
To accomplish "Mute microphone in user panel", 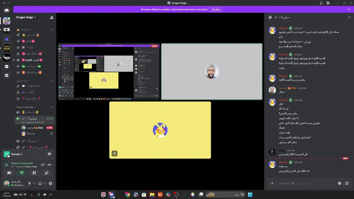I will pyautogui.click(x=30, y=183).
